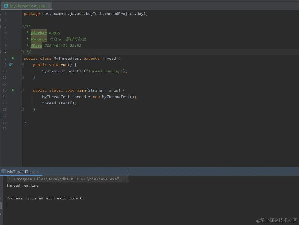The height and width of the screenshot is (225, 299).
Task: Collapse the run() method at line 9
Action: (22, 65)
